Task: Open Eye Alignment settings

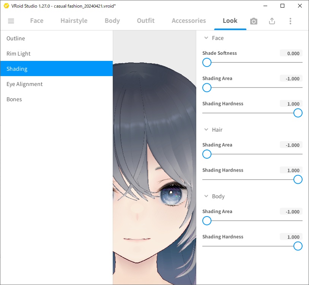Action: pos(24,84)
